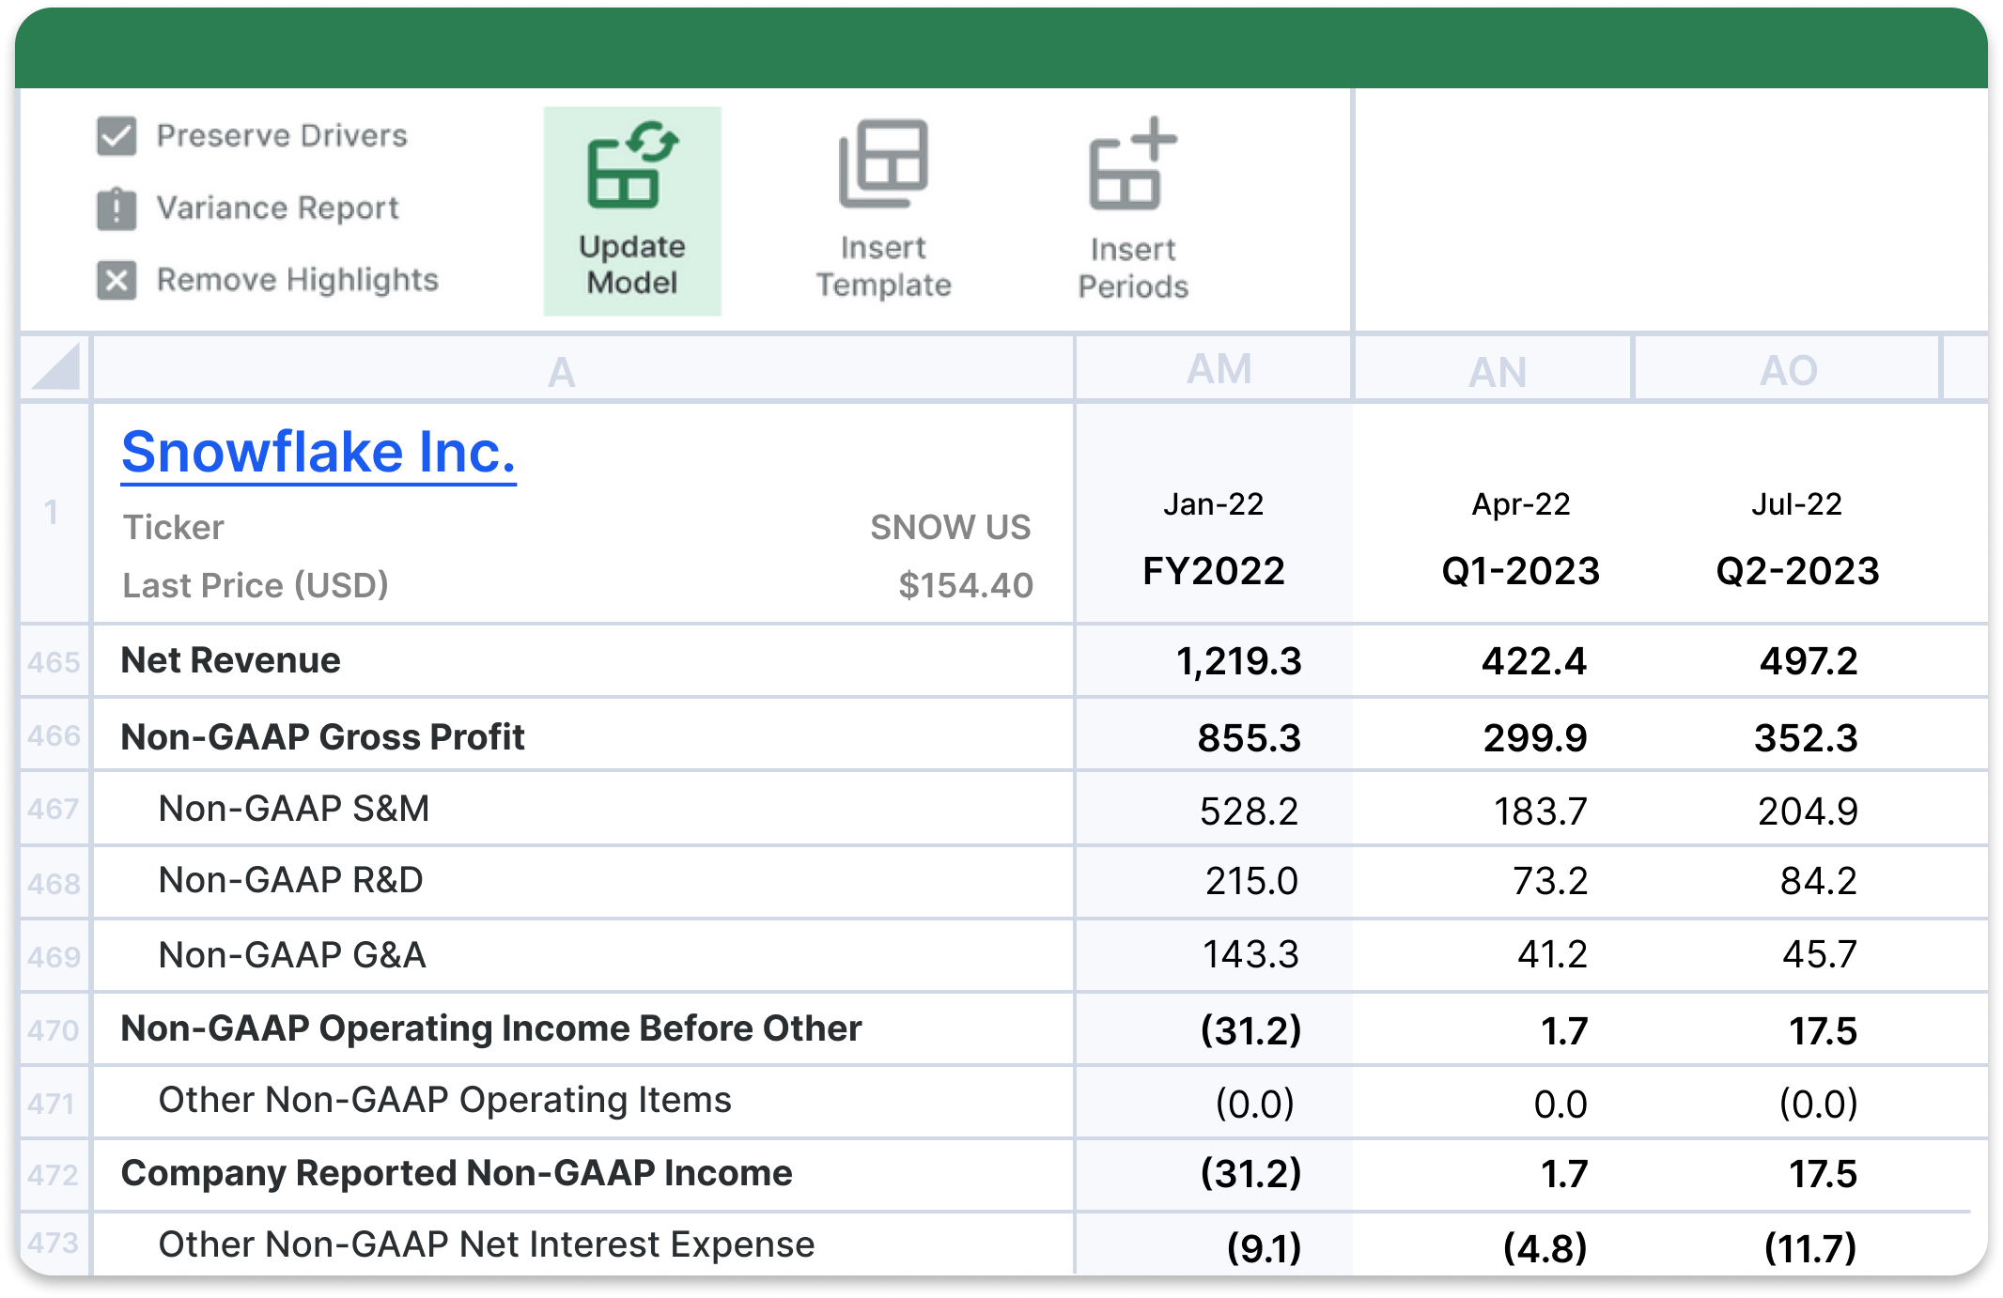Viewport: 2003px width, 1298px height.
Task: Select row 467 header
Action: [x=54, y=809]
